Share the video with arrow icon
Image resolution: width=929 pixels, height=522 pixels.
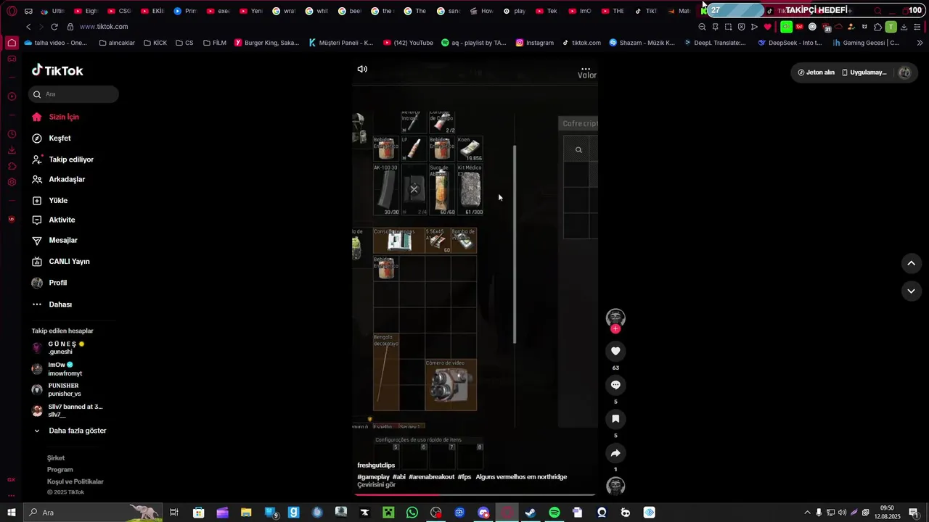[x=615, y=453]
